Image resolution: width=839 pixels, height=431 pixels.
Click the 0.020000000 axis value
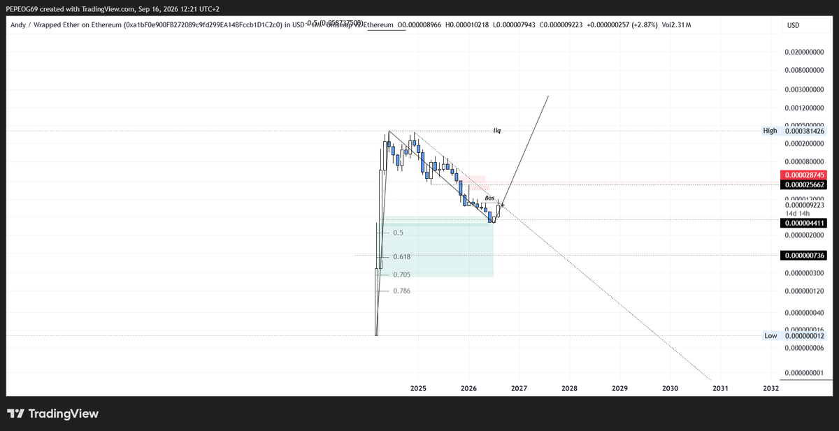click(x=805, y=52)
